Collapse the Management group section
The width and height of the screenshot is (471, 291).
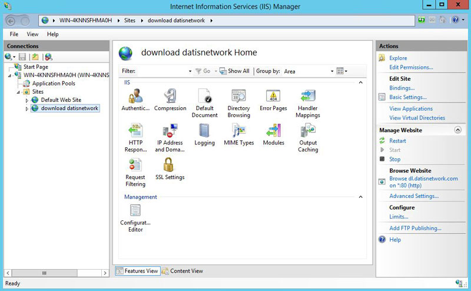tap(361, 197)
